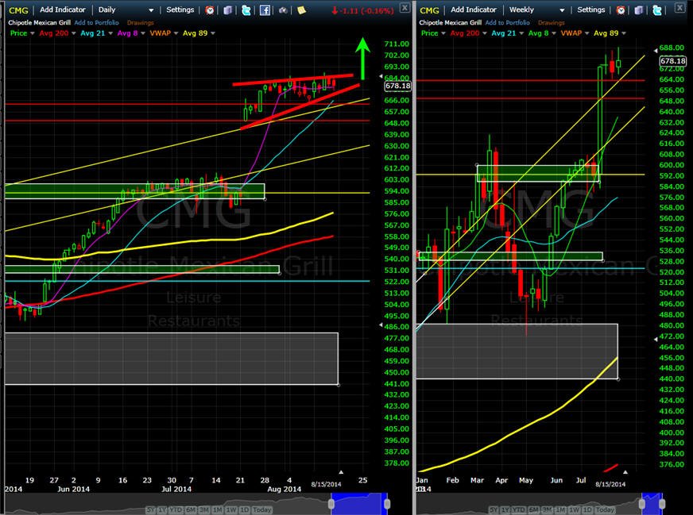693x515 pixels.
Task: Click Add Indicator in Daily chart
Action: click(63, 10)
